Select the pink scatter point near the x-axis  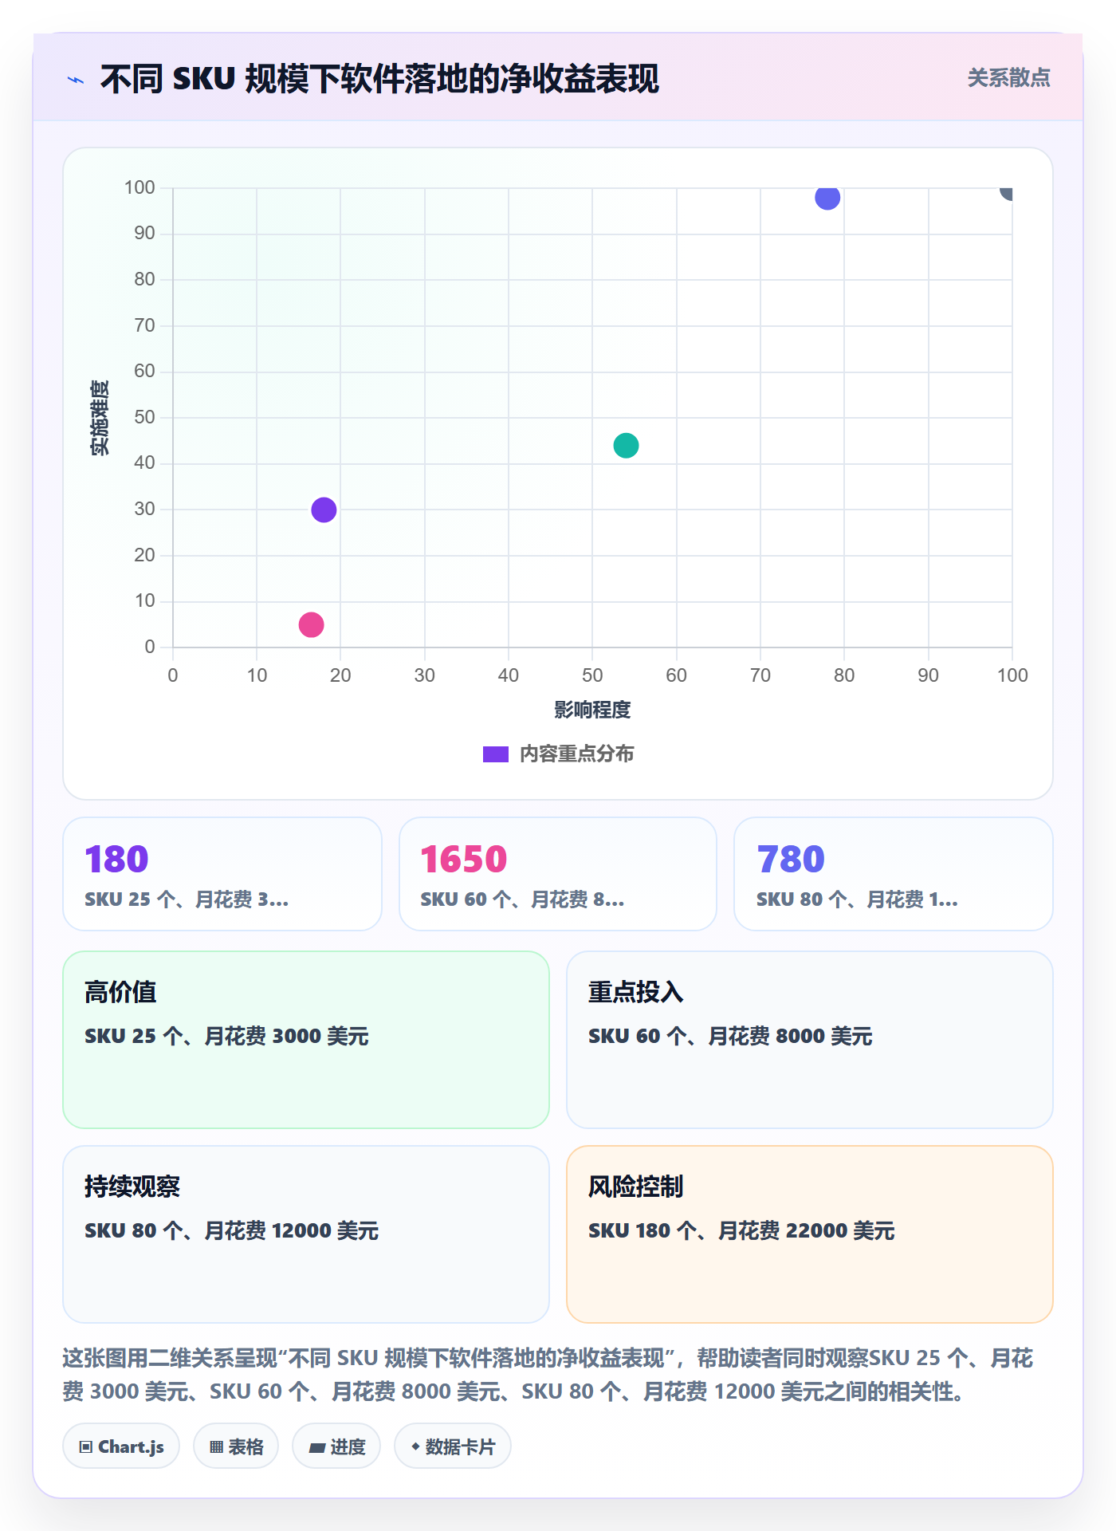click(311, 624)
